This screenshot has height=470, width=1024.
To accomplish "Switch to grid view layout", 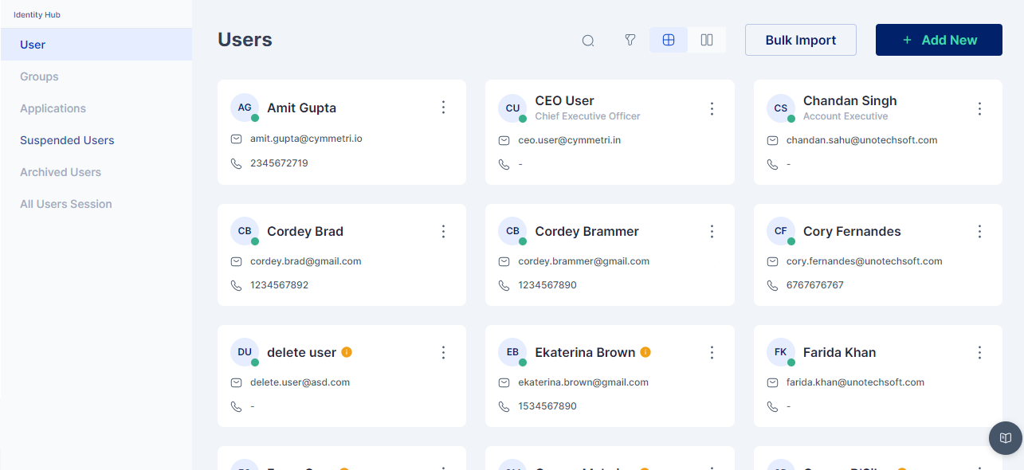I will [669, 40].
